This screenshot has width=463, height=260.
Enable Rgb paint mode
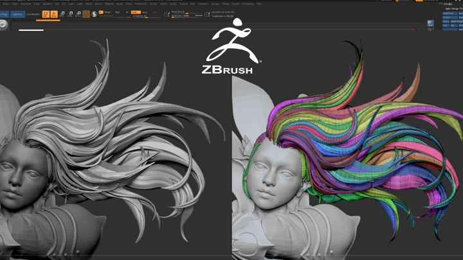117,12
